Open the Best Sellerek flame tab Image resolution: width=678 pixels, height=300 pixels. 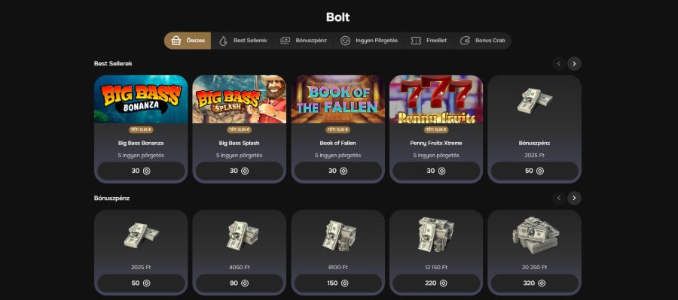tap(243, 41)
